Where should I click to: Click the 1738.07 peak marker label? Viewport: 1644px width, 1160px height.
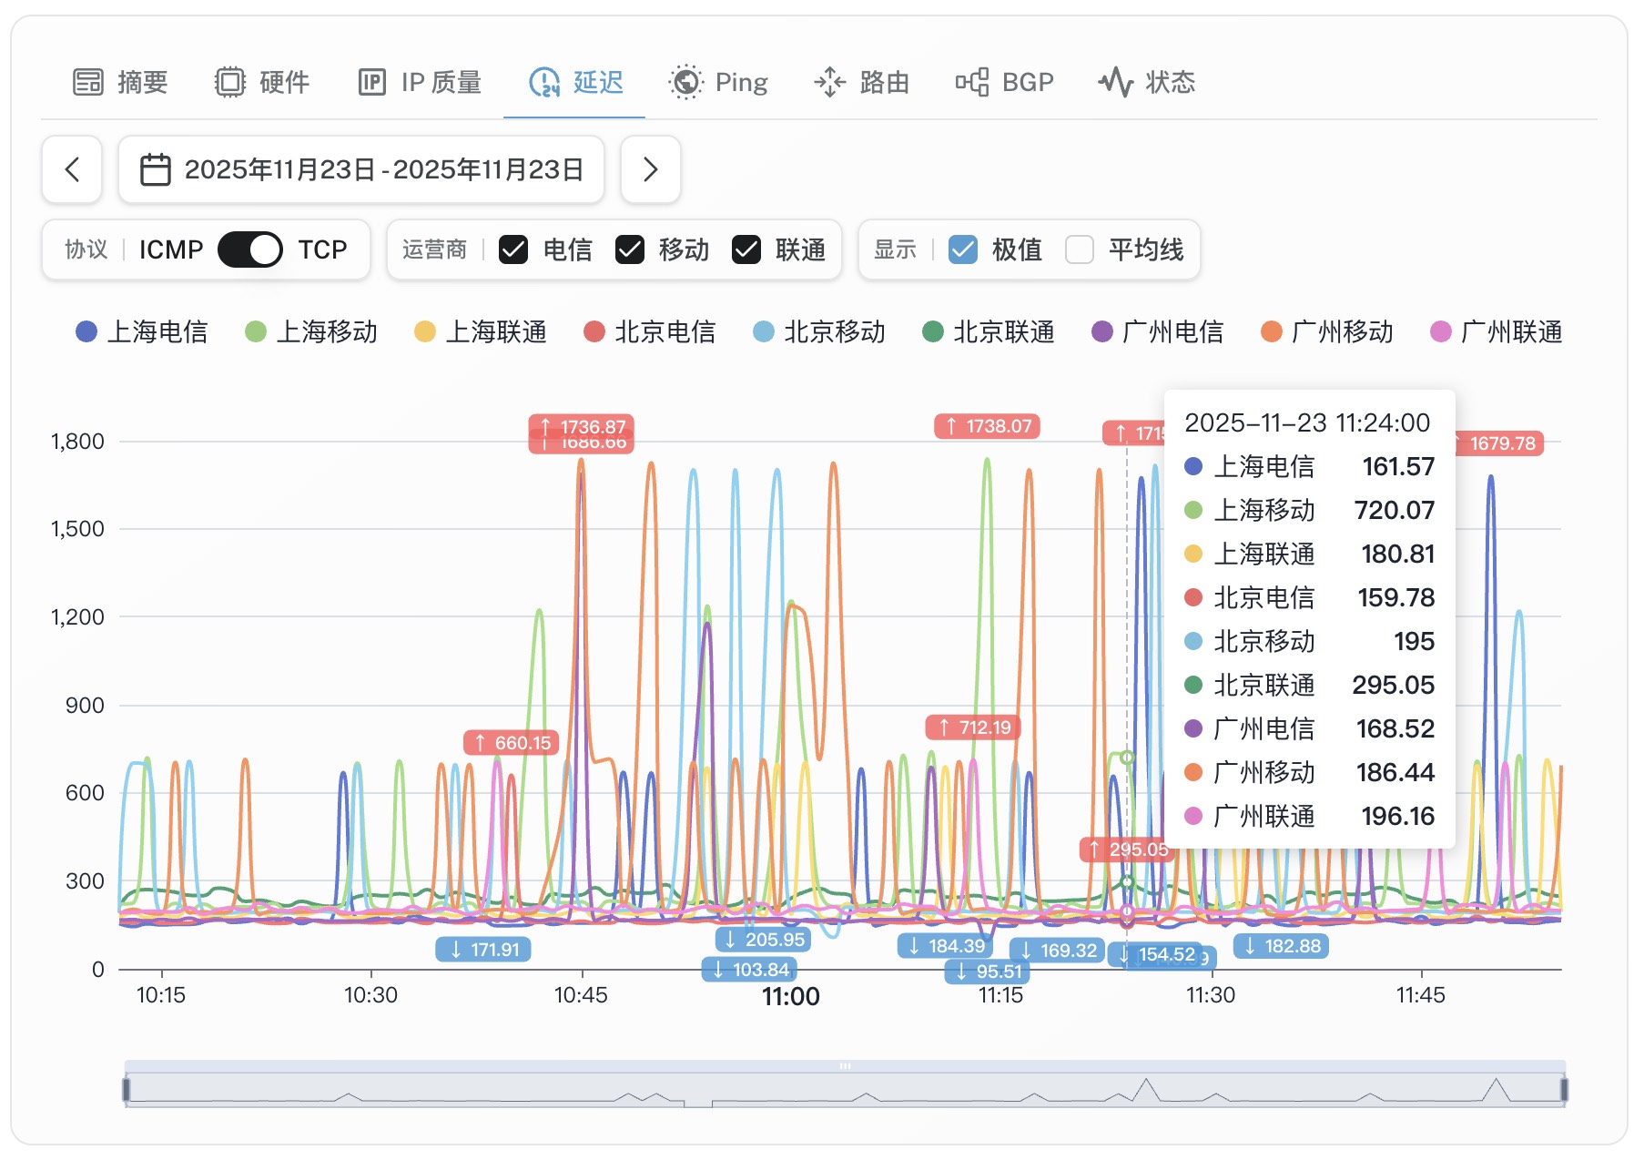[x=988, y=426]
